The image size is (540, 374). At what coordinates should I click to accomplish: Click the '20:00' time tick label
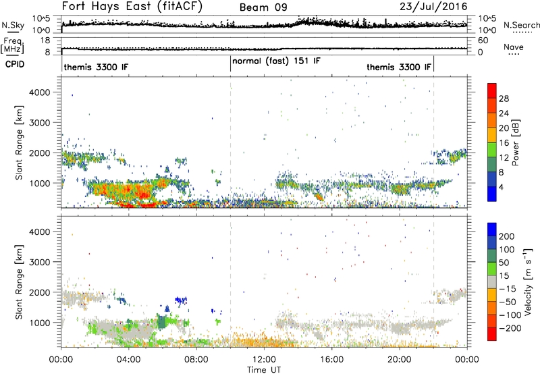(399, 360)
